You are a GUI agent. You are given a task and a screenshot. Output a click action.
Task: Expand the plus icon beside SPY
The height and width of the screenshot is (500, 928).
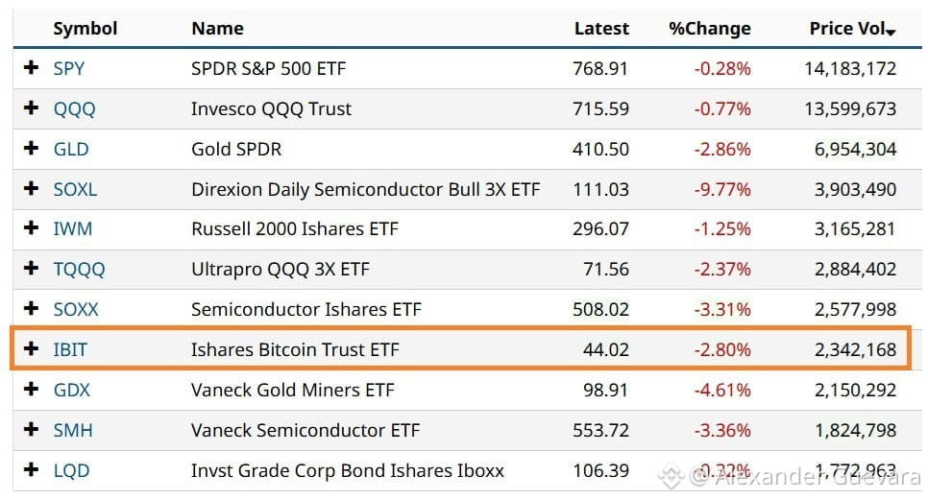31,67
